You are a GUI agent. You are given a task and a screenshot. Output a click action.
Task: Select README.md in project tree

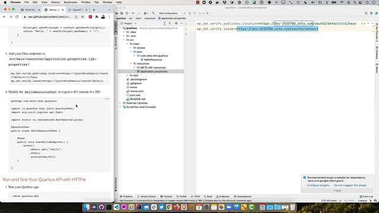[136, 99]
